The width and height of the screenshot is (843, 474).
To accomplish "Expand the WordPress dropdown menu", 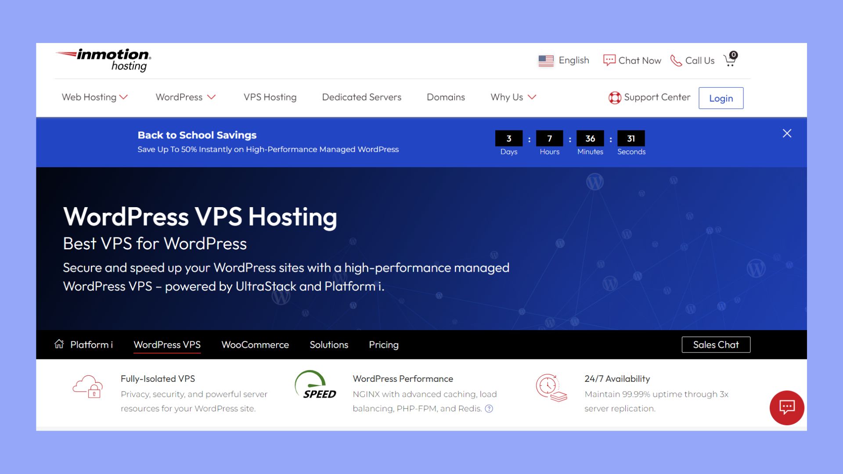I will tap(185, 97).
